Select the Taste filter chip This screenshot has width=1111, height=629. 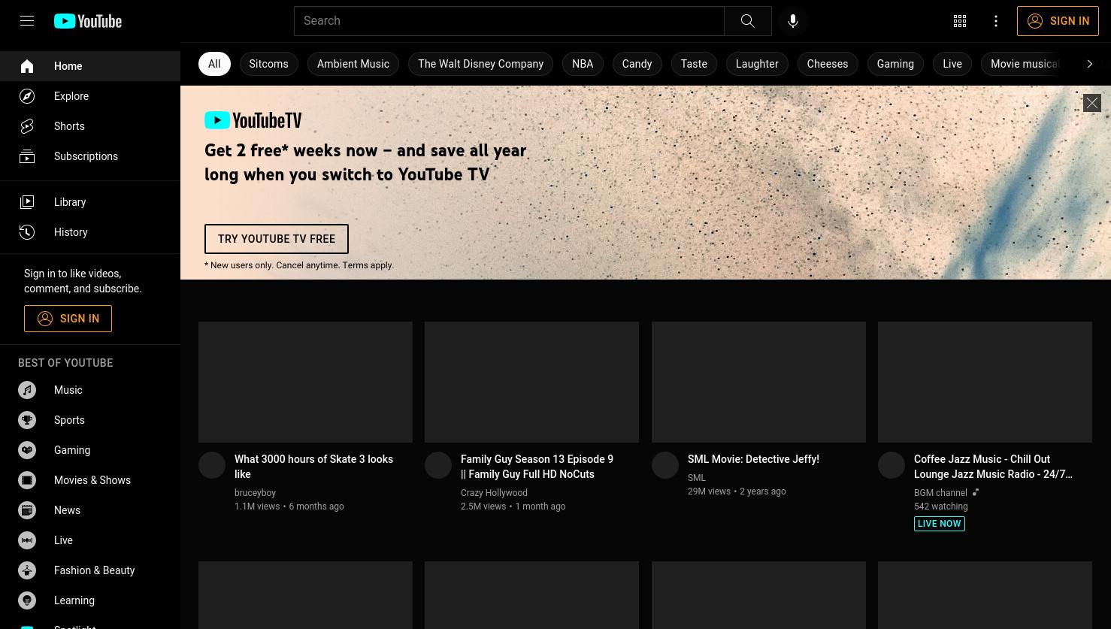click(x=694, y=64)
